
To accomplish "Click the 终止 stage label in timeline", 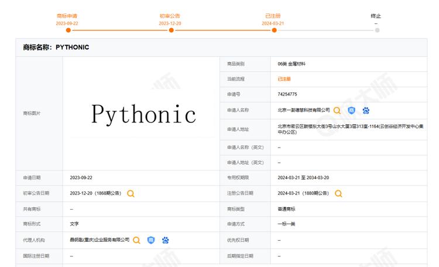I will (x=376, y=16).
